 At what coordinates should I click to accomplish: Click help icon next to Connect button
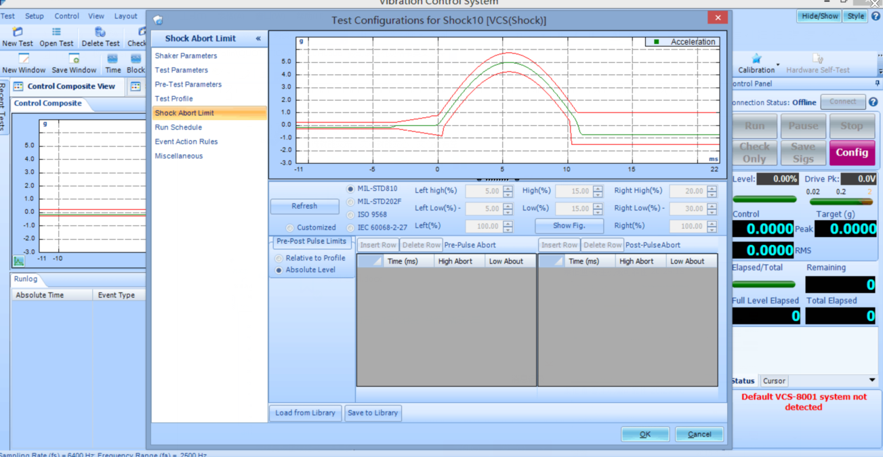coord(873,102)
